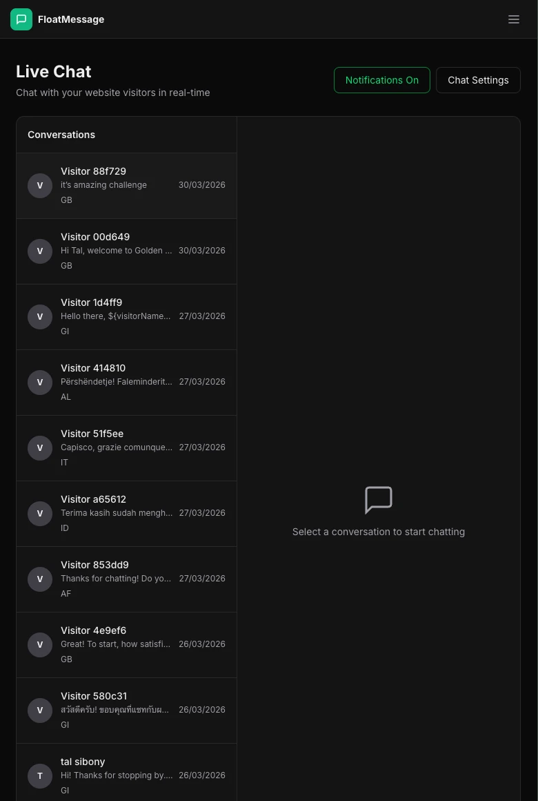
Task: Open the hamburger menu icon
Action: tap(514, 19)
